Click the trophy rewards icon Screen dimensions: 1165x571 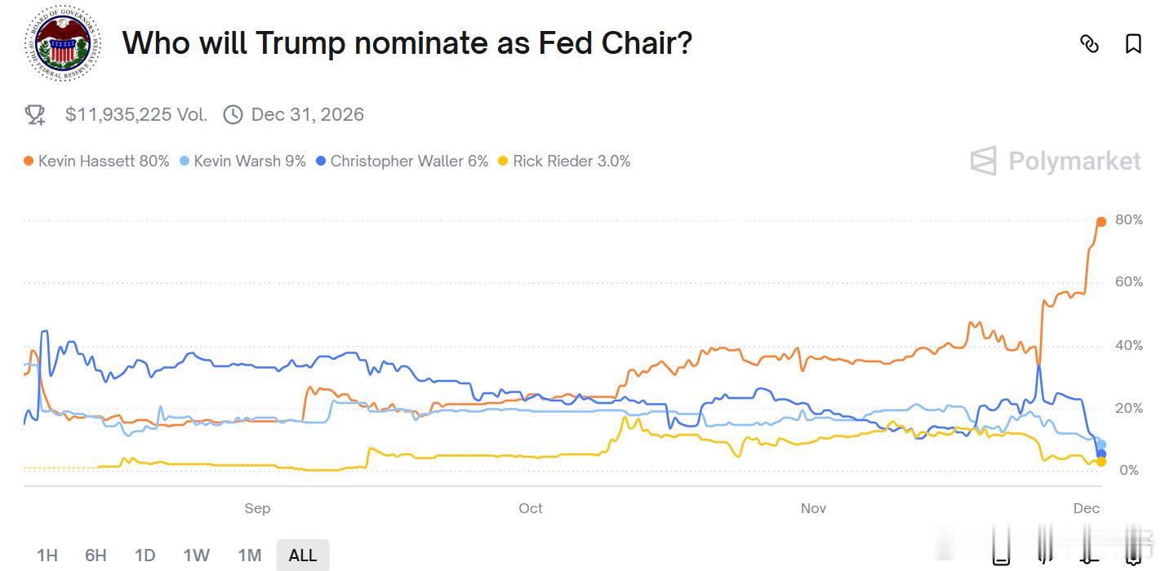coord(35,115)
